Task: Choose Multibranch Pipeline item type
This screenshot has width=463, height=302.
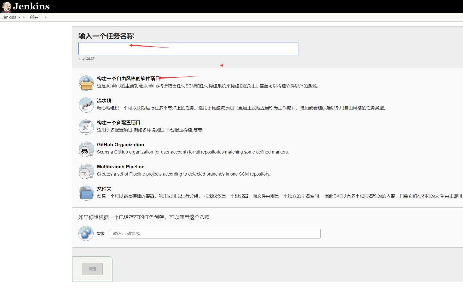Action: click(121, 167)
